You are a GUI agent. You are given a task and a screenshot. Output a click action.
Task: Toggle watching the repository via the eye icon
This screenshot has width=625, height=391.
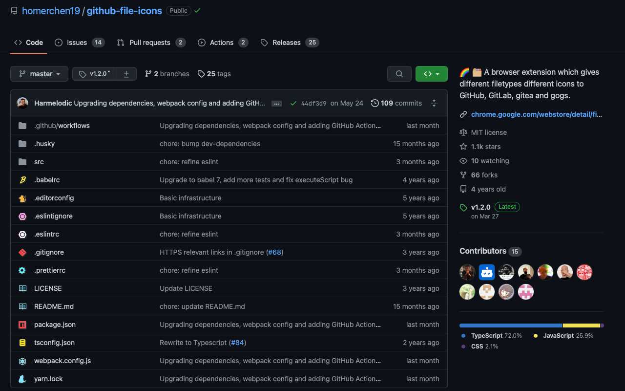[x=463, y=160]
